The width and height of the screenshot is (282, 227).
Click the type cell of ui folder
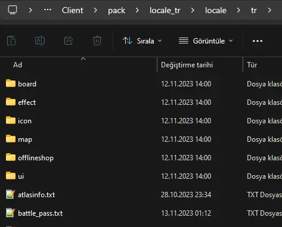(264, 176)
